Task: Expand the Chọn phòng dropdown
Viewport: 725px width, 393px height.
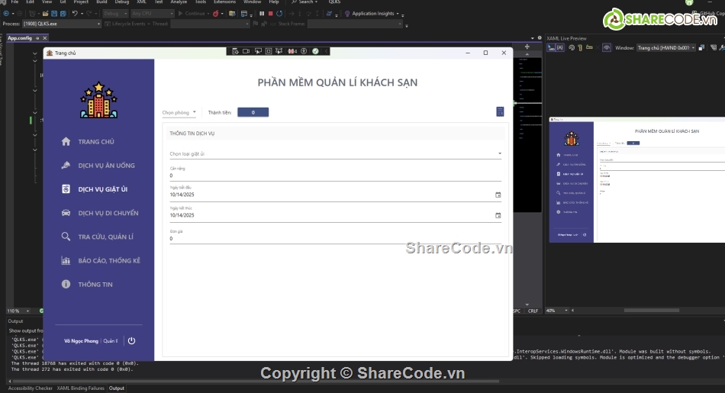Action: tap(179, 112)
